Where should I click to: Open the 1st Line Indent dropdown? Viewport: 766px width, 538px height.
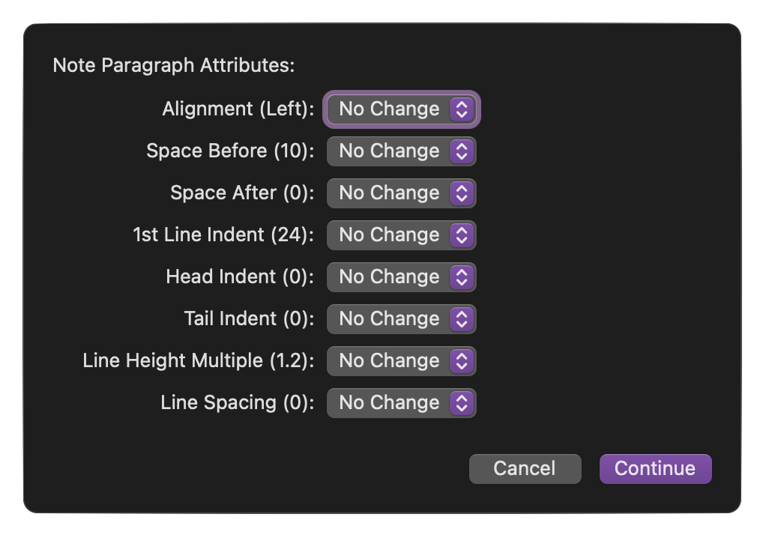pos(401,235)
